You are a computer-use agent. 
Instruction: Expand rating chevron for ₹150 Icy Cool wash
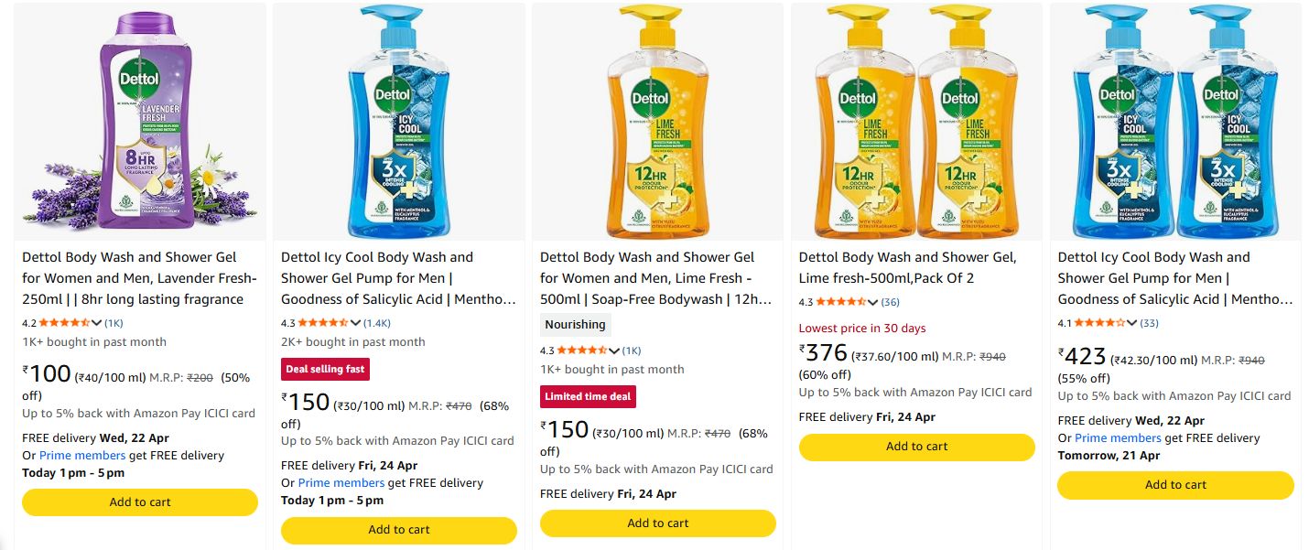tap(355, 322)
